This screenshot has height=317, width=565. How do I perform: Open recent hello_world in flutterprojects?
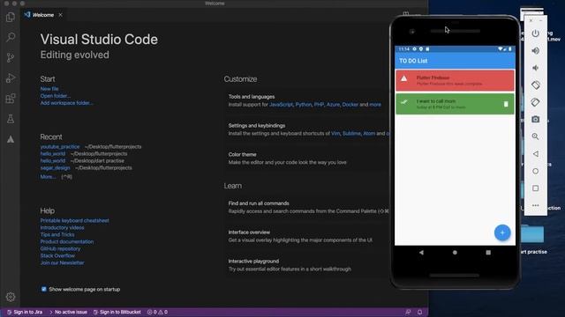[x=53, y=154]
